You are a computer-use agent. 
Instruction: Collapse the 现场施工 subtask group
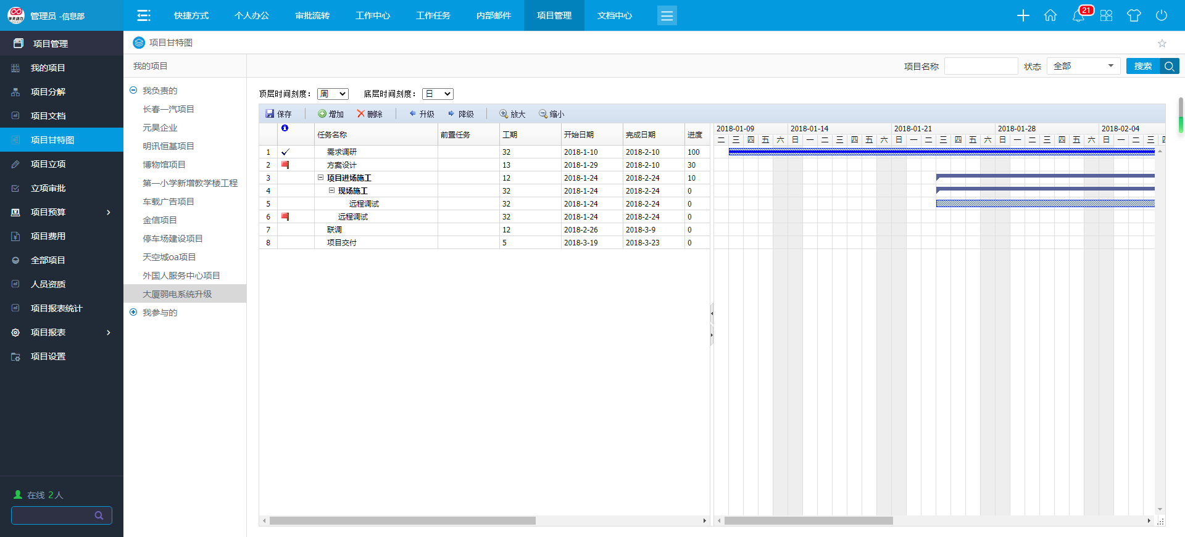point(331,191)
